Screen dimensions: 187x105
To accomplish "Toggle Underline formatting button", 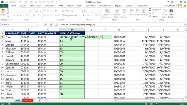I will (21, 15).
